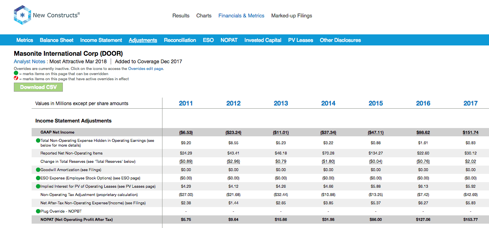
Task: Click the 2011 column header
Action: (x=186, y=103)
